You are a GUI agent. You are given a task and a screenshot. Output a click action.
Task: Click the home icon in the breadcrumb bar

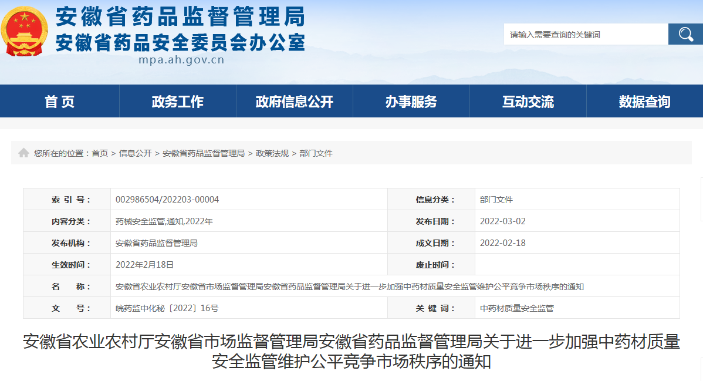23,153
